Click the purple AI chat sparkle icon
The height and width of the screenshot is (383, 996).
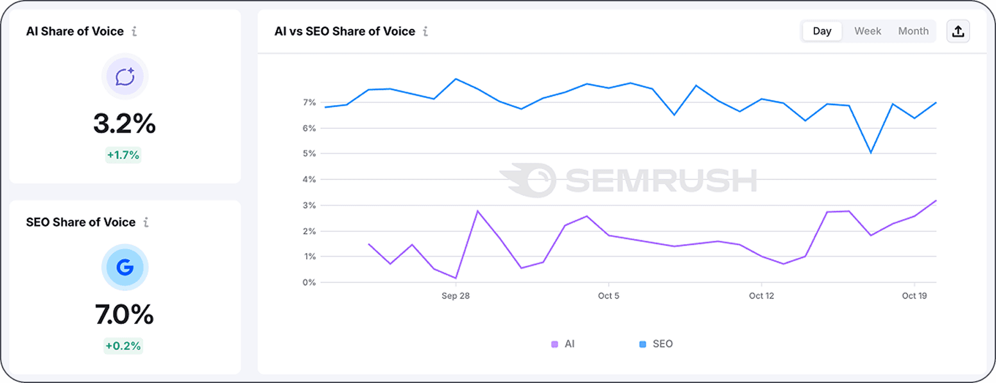tap(125, 77)
